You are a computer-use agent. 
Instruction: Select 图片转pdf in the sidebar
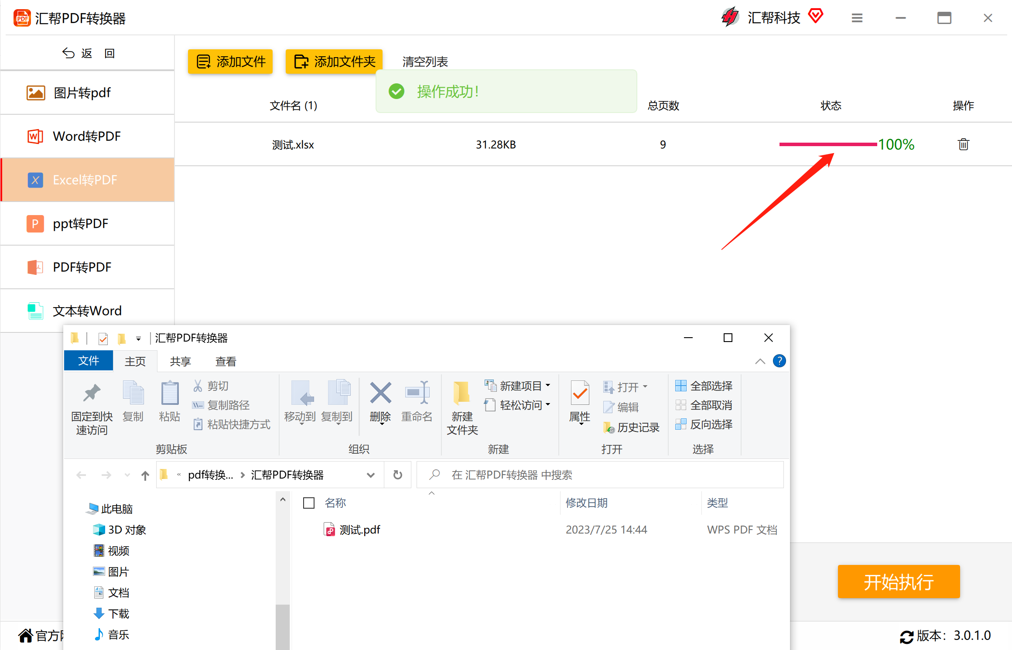(x=87, y=92)
